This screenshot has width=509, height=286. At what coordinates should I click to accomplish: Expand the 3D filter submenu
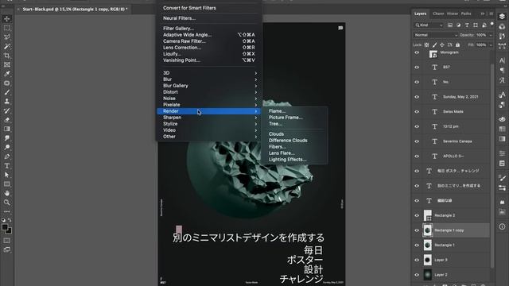tap(209, 73)
